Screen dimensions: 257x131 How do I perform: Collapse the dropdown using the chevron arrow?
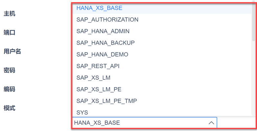pos(211,123)
